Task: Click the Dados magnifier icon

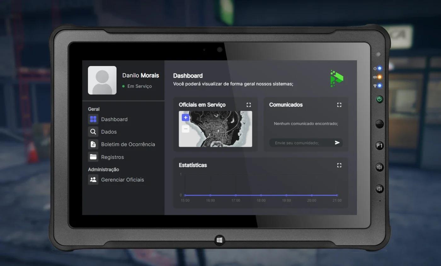Action: coord(93,132)
